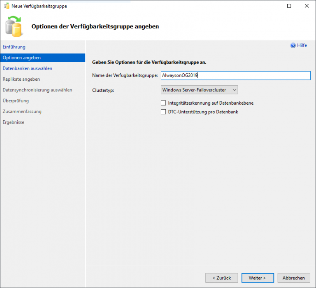Click the instruction text Geben Sie Optionen
This screenshot has width=316, height=288.
coord(149,62)
